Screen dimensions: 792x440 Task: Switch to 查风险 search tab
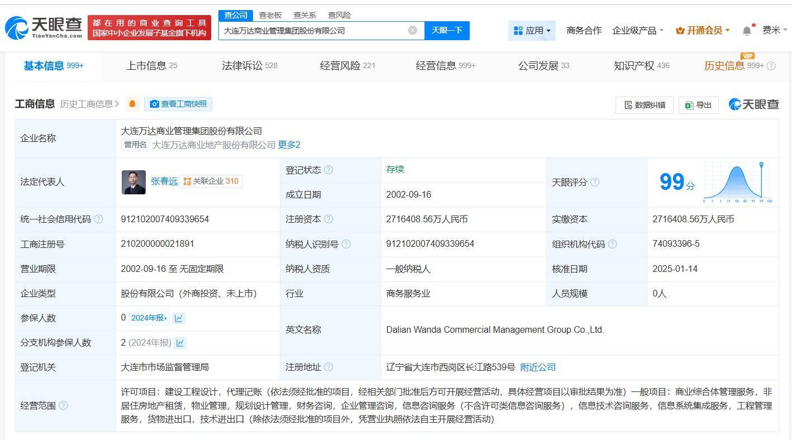(x=340, y=15)
